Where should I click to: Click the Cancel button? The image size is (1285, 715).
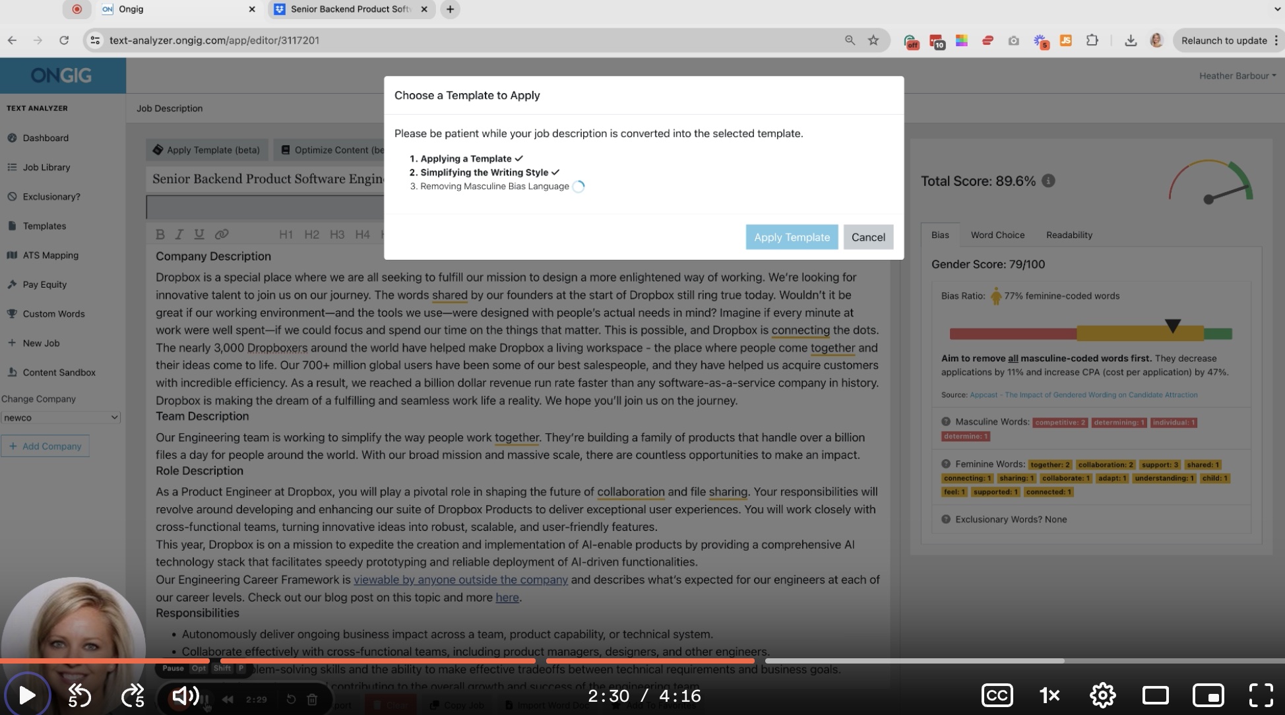pyautogui.click(x=868, y=236)
